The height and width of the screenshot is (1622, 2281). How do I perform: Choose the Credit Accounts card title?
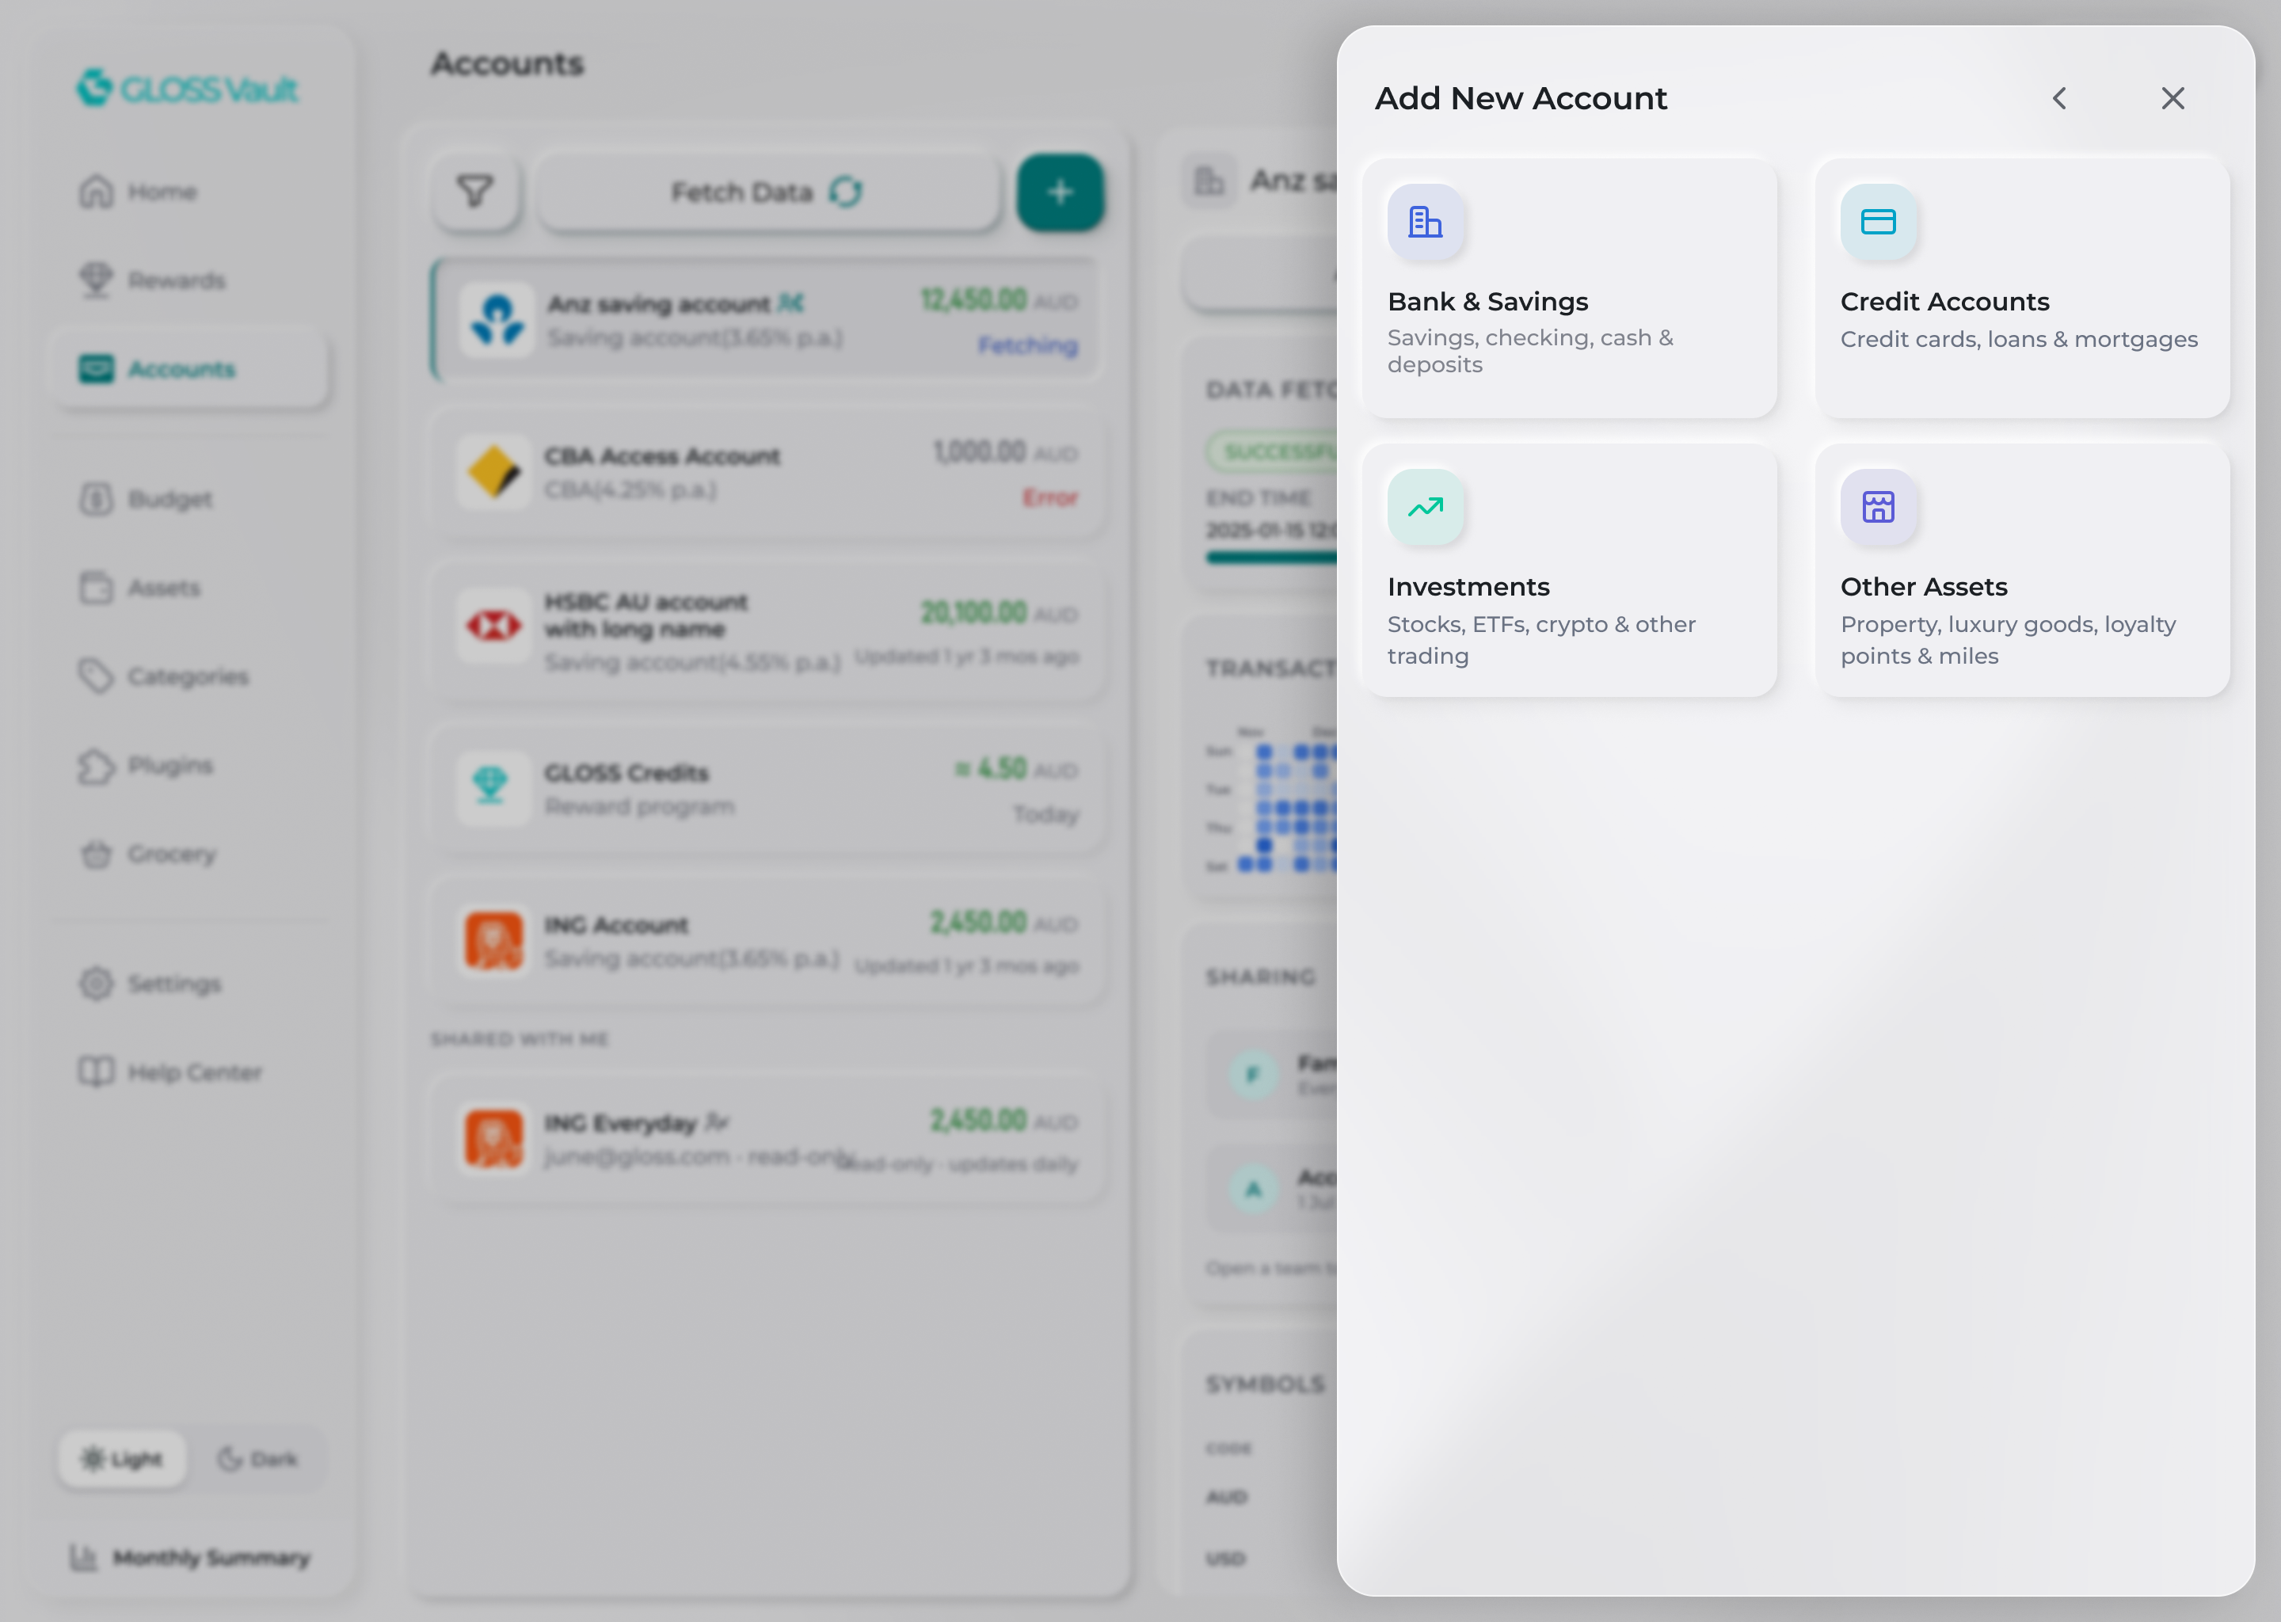(1944, 302)
